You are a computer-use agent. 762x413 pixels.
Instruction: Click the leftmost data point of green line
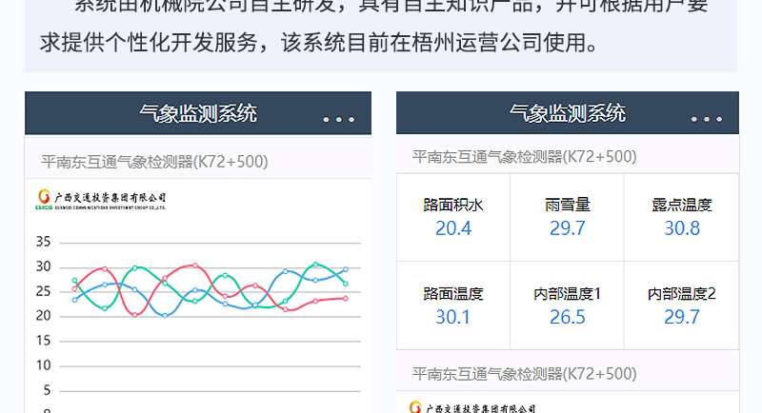coord(74,281)
